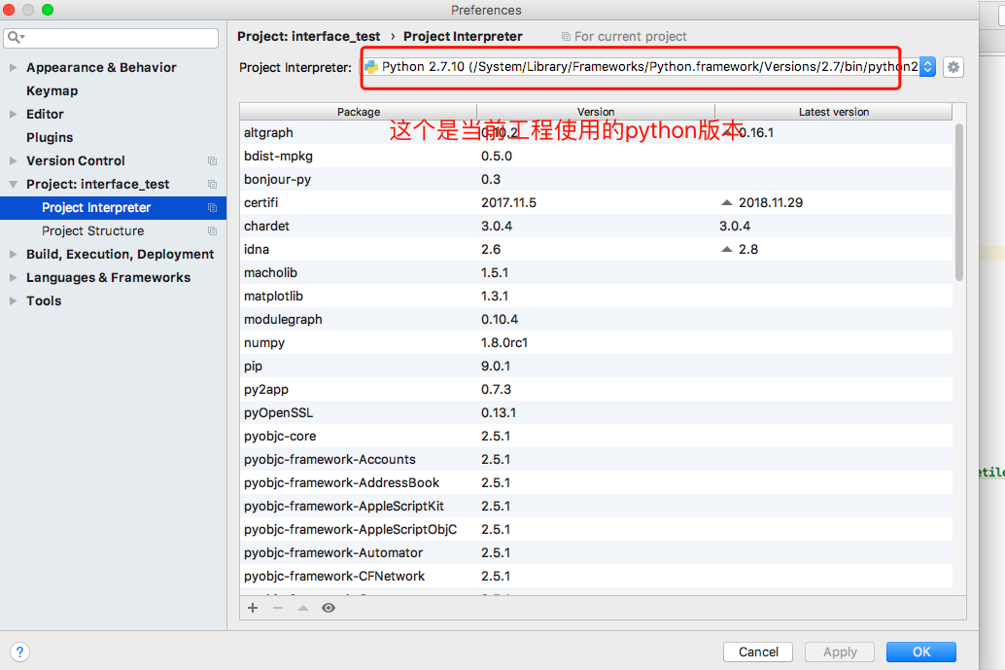
Task: Open the interpreter settings gear icon
Action: point(953,67)
